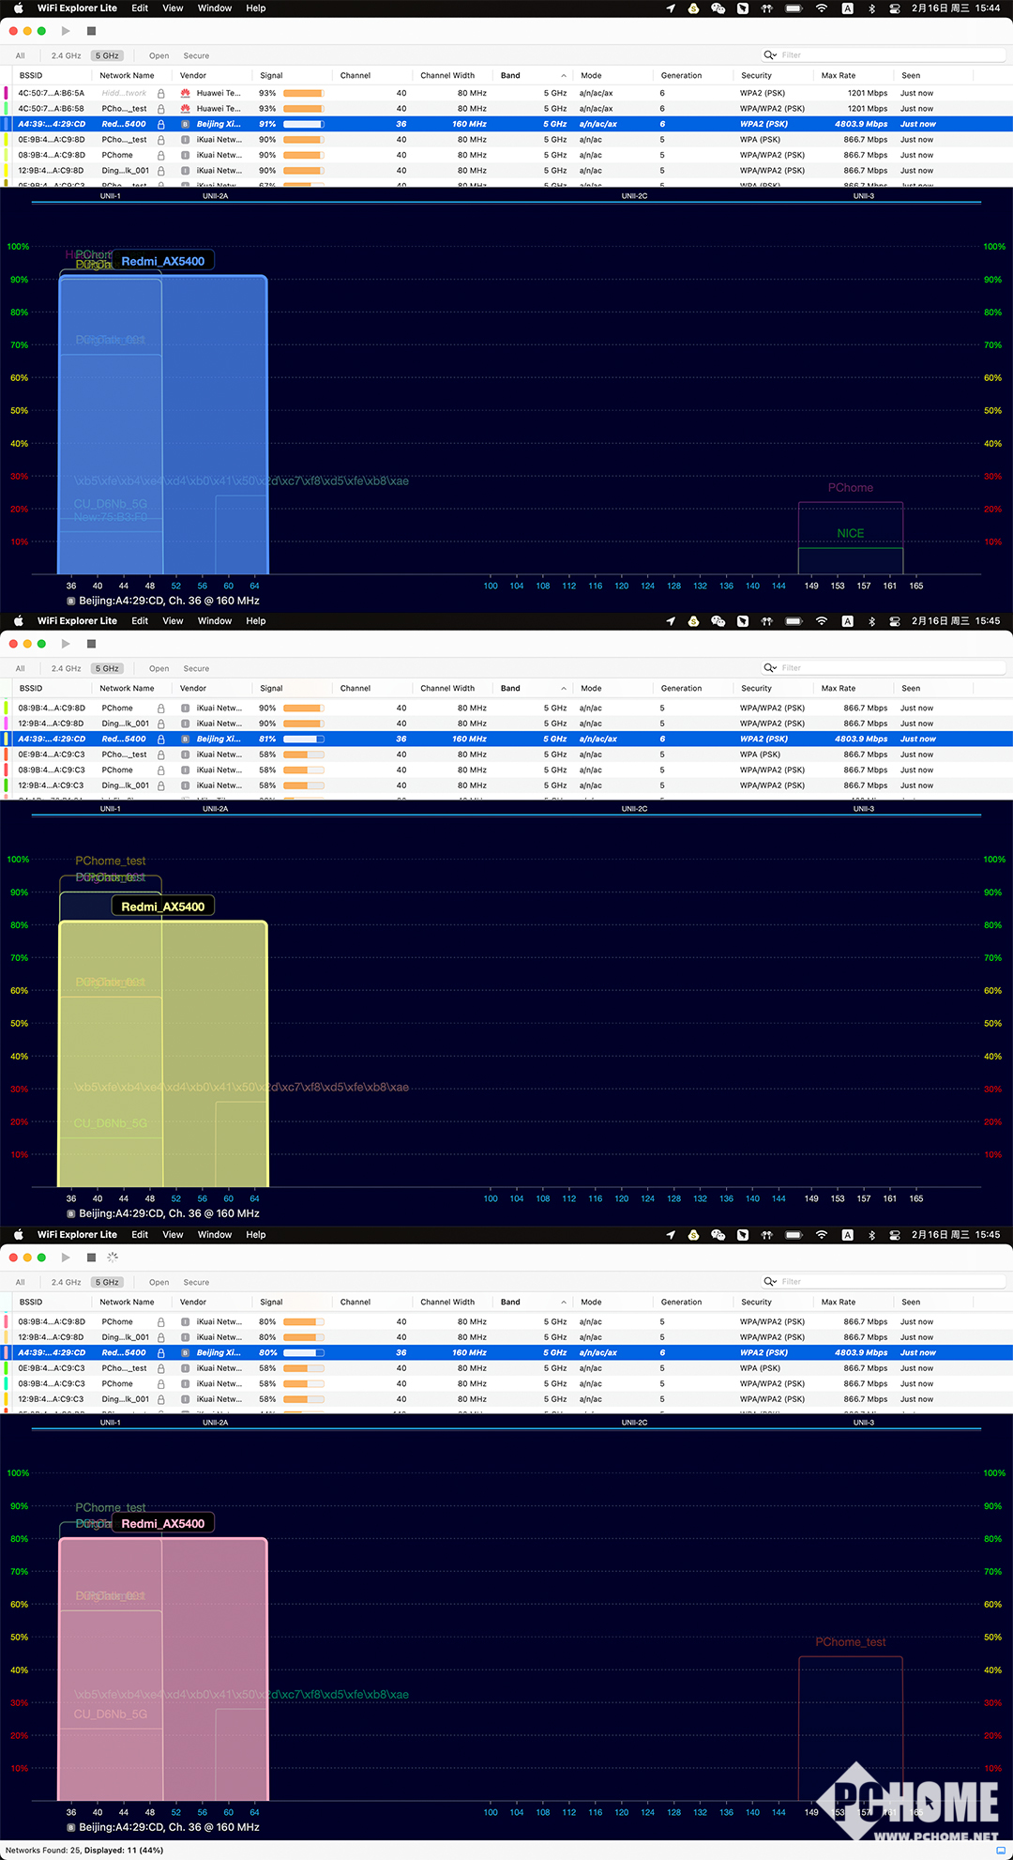Viewport: 1013px width, 1860px height.
Task: Click the B vendor badge below the pink chart
Action: coord(71,1827)
